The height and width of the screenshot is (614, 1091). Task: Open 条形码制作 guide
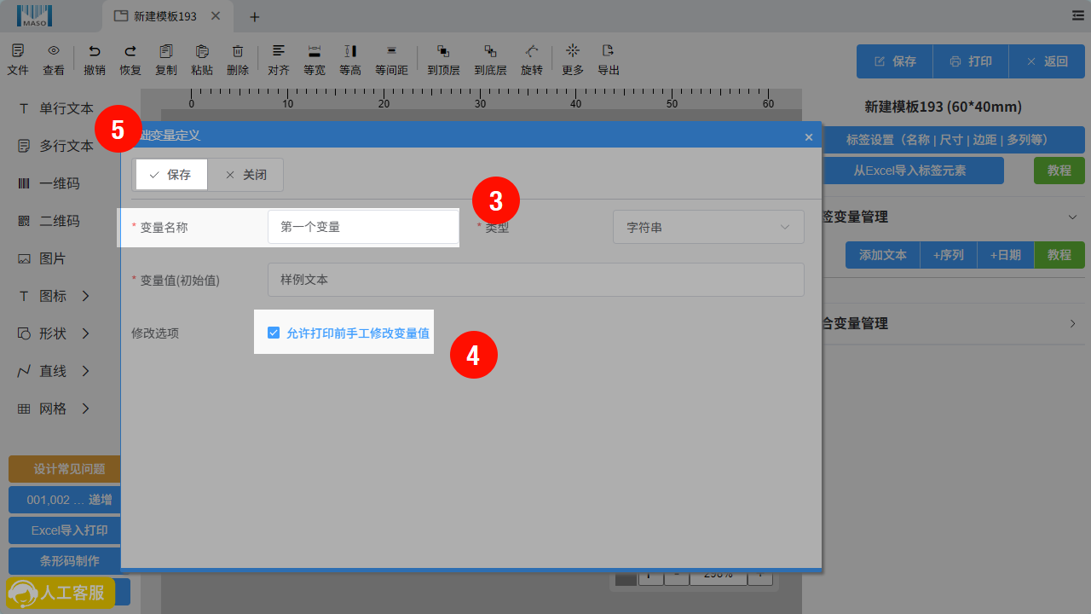(65, 561)
